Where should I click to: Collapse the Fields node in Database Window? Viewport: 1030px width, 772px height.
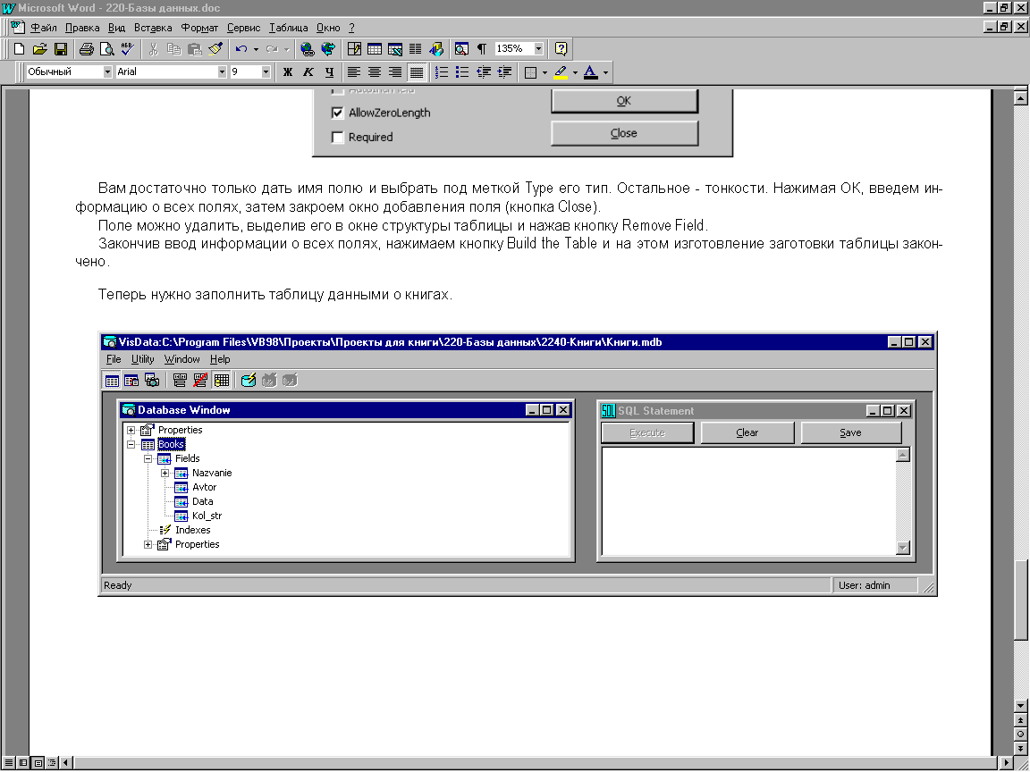[148, 459]
